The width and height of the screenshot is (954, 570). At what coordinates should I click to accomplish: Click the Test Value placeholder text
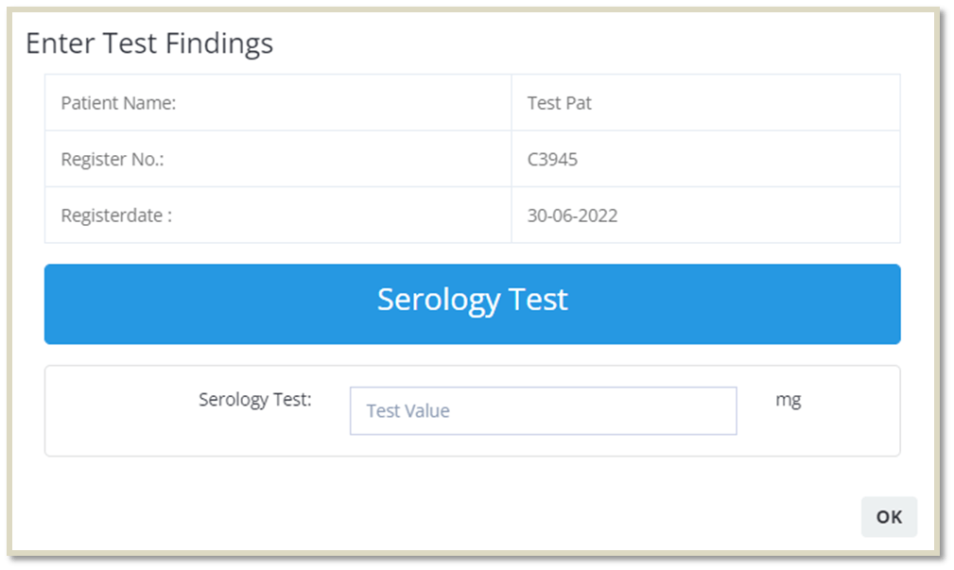[x=408, y=410]
